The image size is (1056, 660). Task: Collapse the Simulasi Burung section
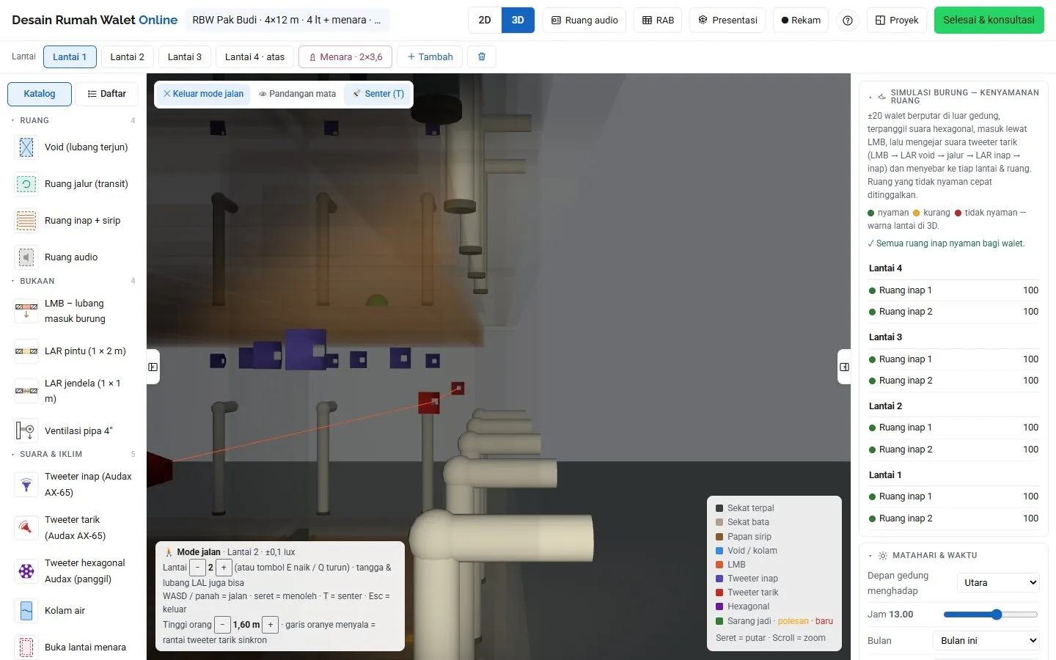pos(870,97)
